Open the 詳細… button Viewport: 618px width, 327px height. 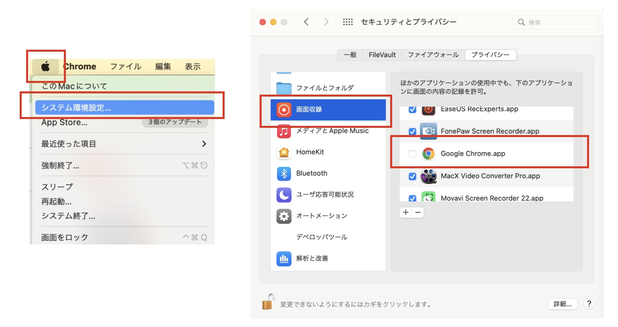[x=563, y=304]
